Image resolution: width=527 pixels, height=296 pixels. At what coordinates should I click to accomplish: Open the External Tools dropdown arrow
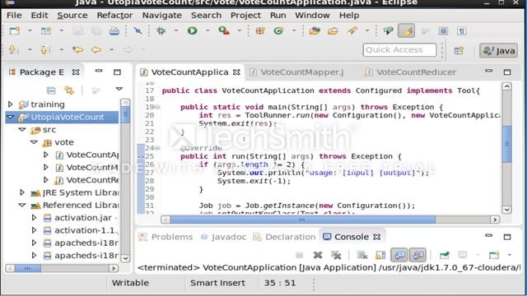[240, 31]
